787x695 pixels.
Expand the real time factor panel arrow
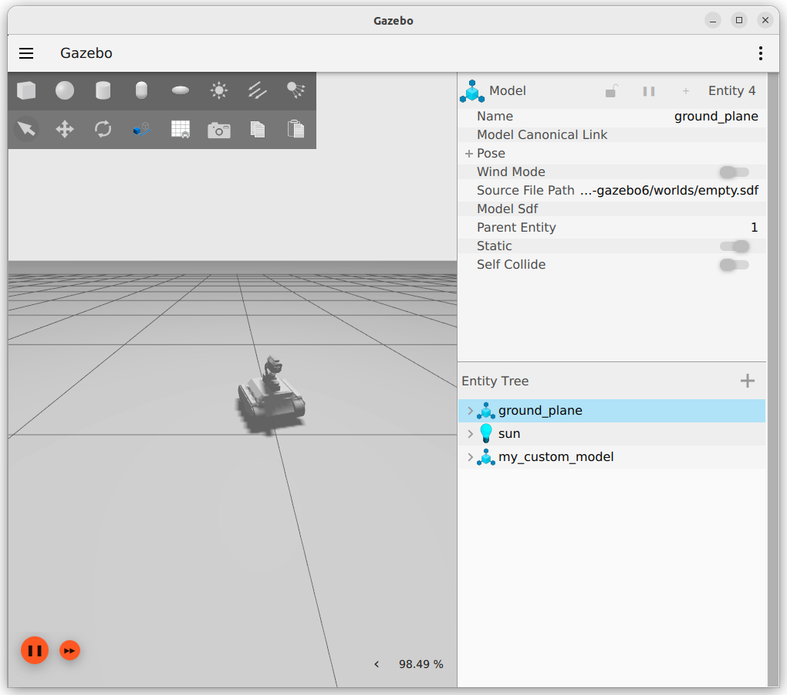[x=377, y=664]
